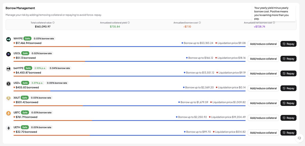Click the -$7.10 borrow cost value

click(187, 27)
